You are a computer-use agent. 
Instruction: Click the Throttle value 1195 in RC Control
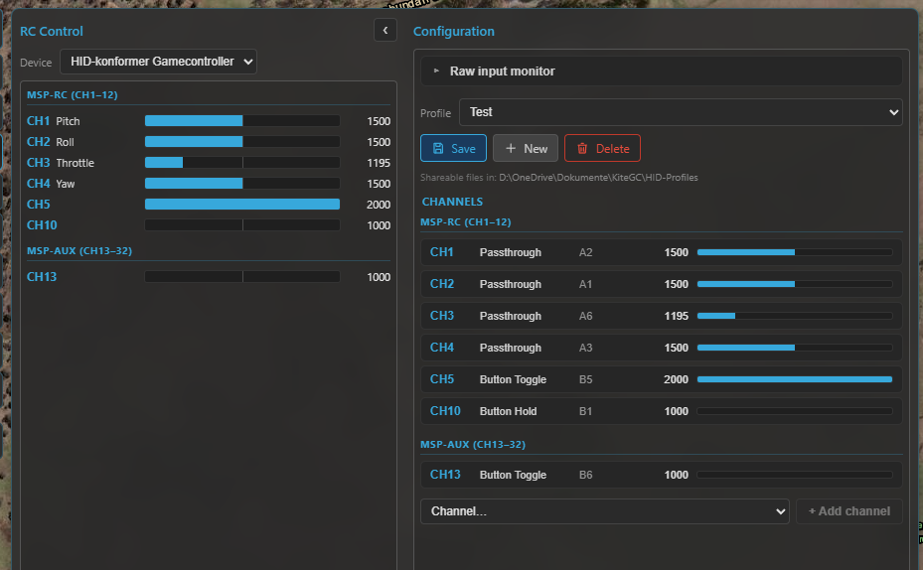tap(379, 163)
